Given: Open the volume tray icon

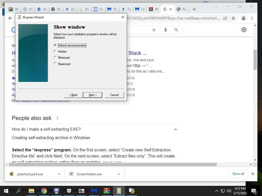Looking at the screenshot, I should pyautogui.click(x=229, y=191).
